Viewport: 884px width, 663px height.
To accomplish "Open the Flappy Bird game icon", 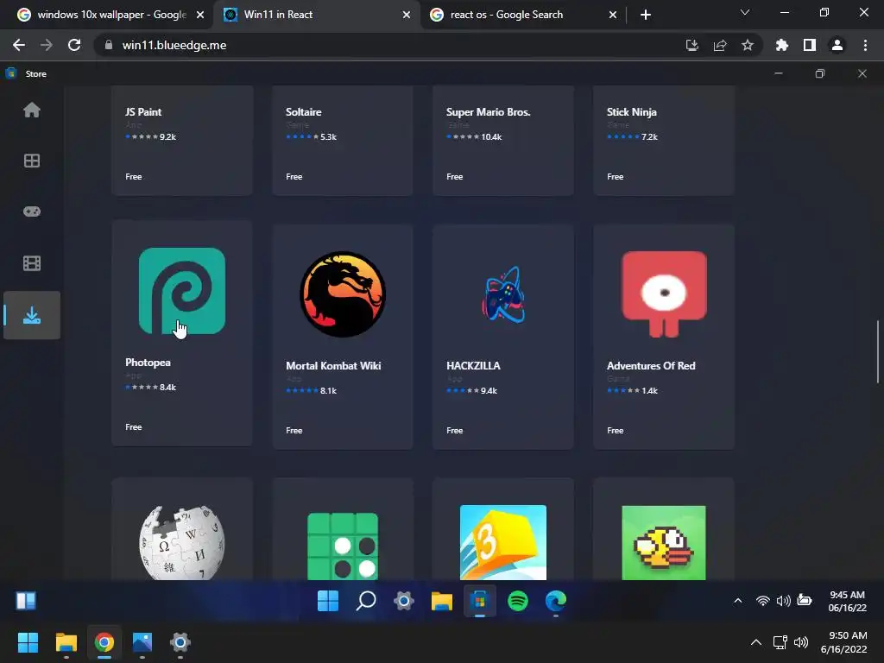I will point(664,543).
